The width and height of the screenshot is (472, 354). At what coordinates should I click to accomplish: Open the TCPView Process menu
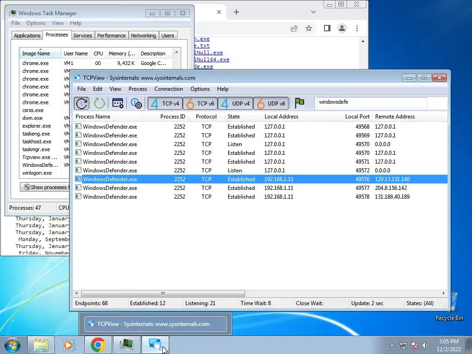coord(137,89)
